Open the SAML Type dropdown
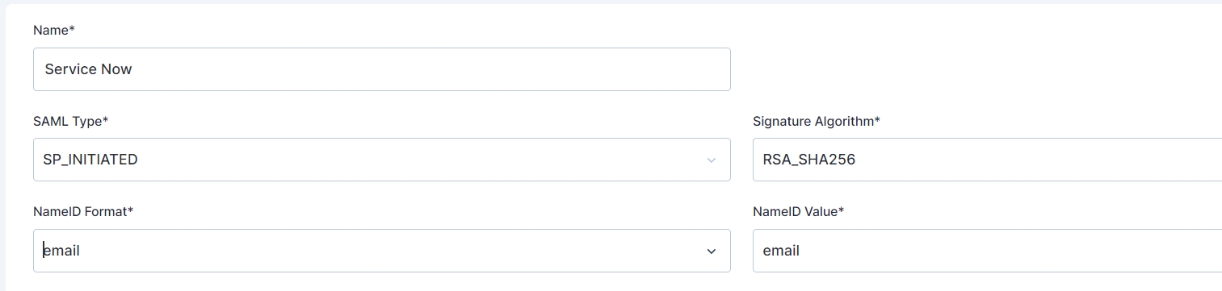Image resolution: width=1222 pixels, height=291 pixels. tap(382, 160)
